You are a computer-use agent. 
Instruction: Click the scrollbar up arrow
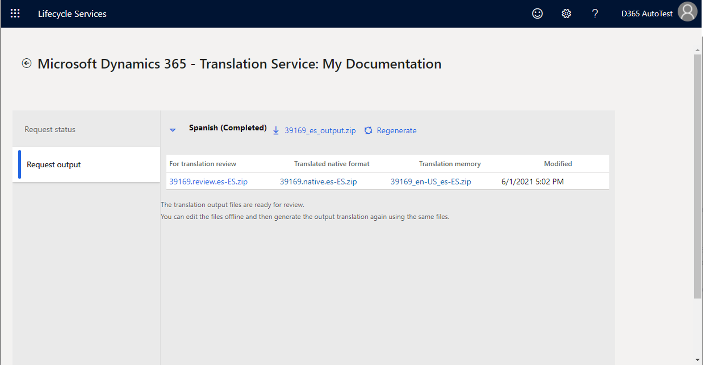point(698,50)
